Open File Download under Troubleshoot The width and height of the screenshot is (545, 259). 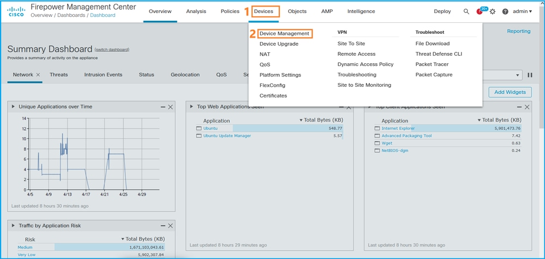point(433,44)
